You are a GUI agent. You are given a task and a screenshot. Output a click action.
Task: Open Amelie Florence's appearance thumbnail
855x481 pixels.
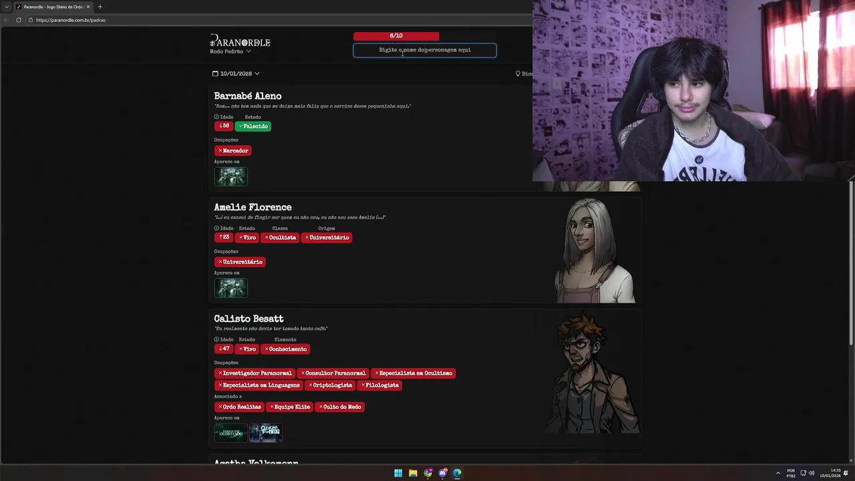click(x=231, y=288)
